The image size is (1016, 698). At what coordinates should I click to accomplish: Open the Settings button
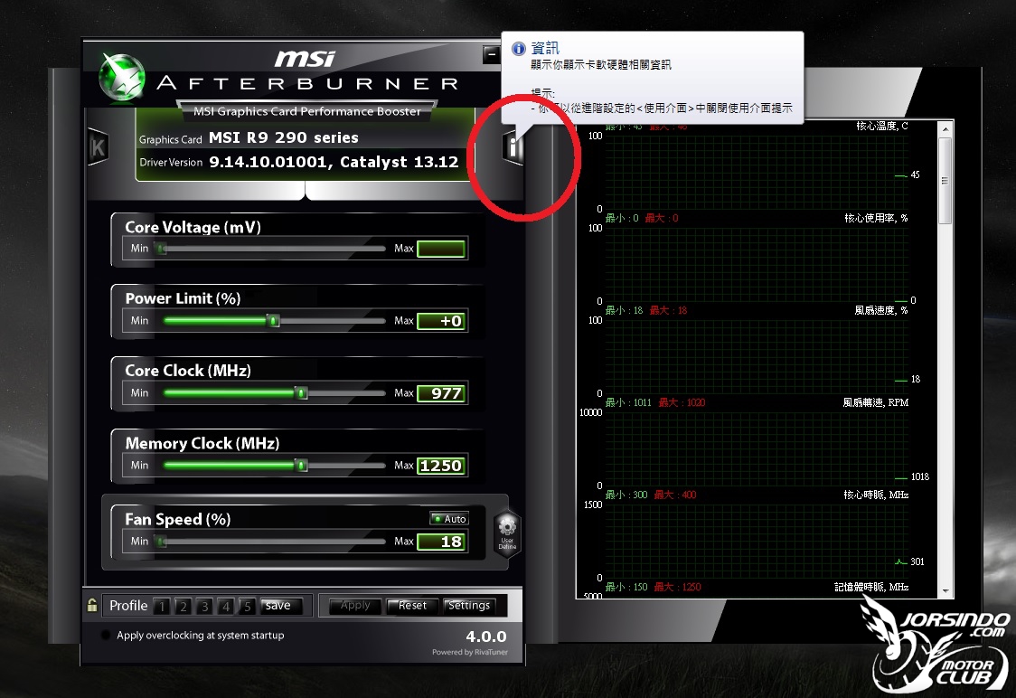pos(469,605)
